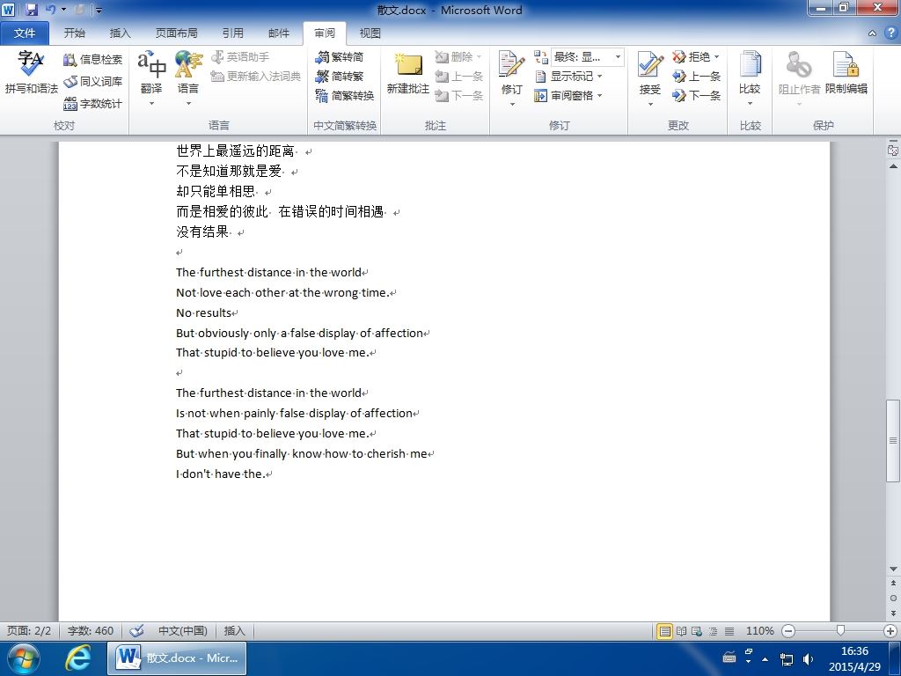Switch to draft view button
This screenshot has width=901, height=676.
[x=729, y=631]
